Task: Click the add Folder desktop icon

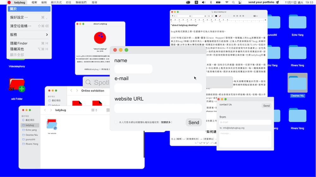Action: click(x=17, y=85)
